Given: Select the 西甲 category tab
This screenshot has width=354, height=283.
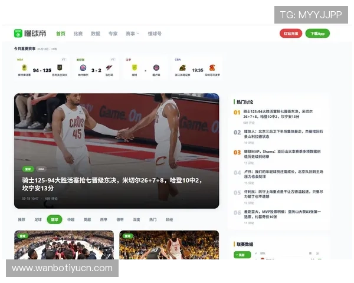Looking at the screenshot, I should (104, 219).
